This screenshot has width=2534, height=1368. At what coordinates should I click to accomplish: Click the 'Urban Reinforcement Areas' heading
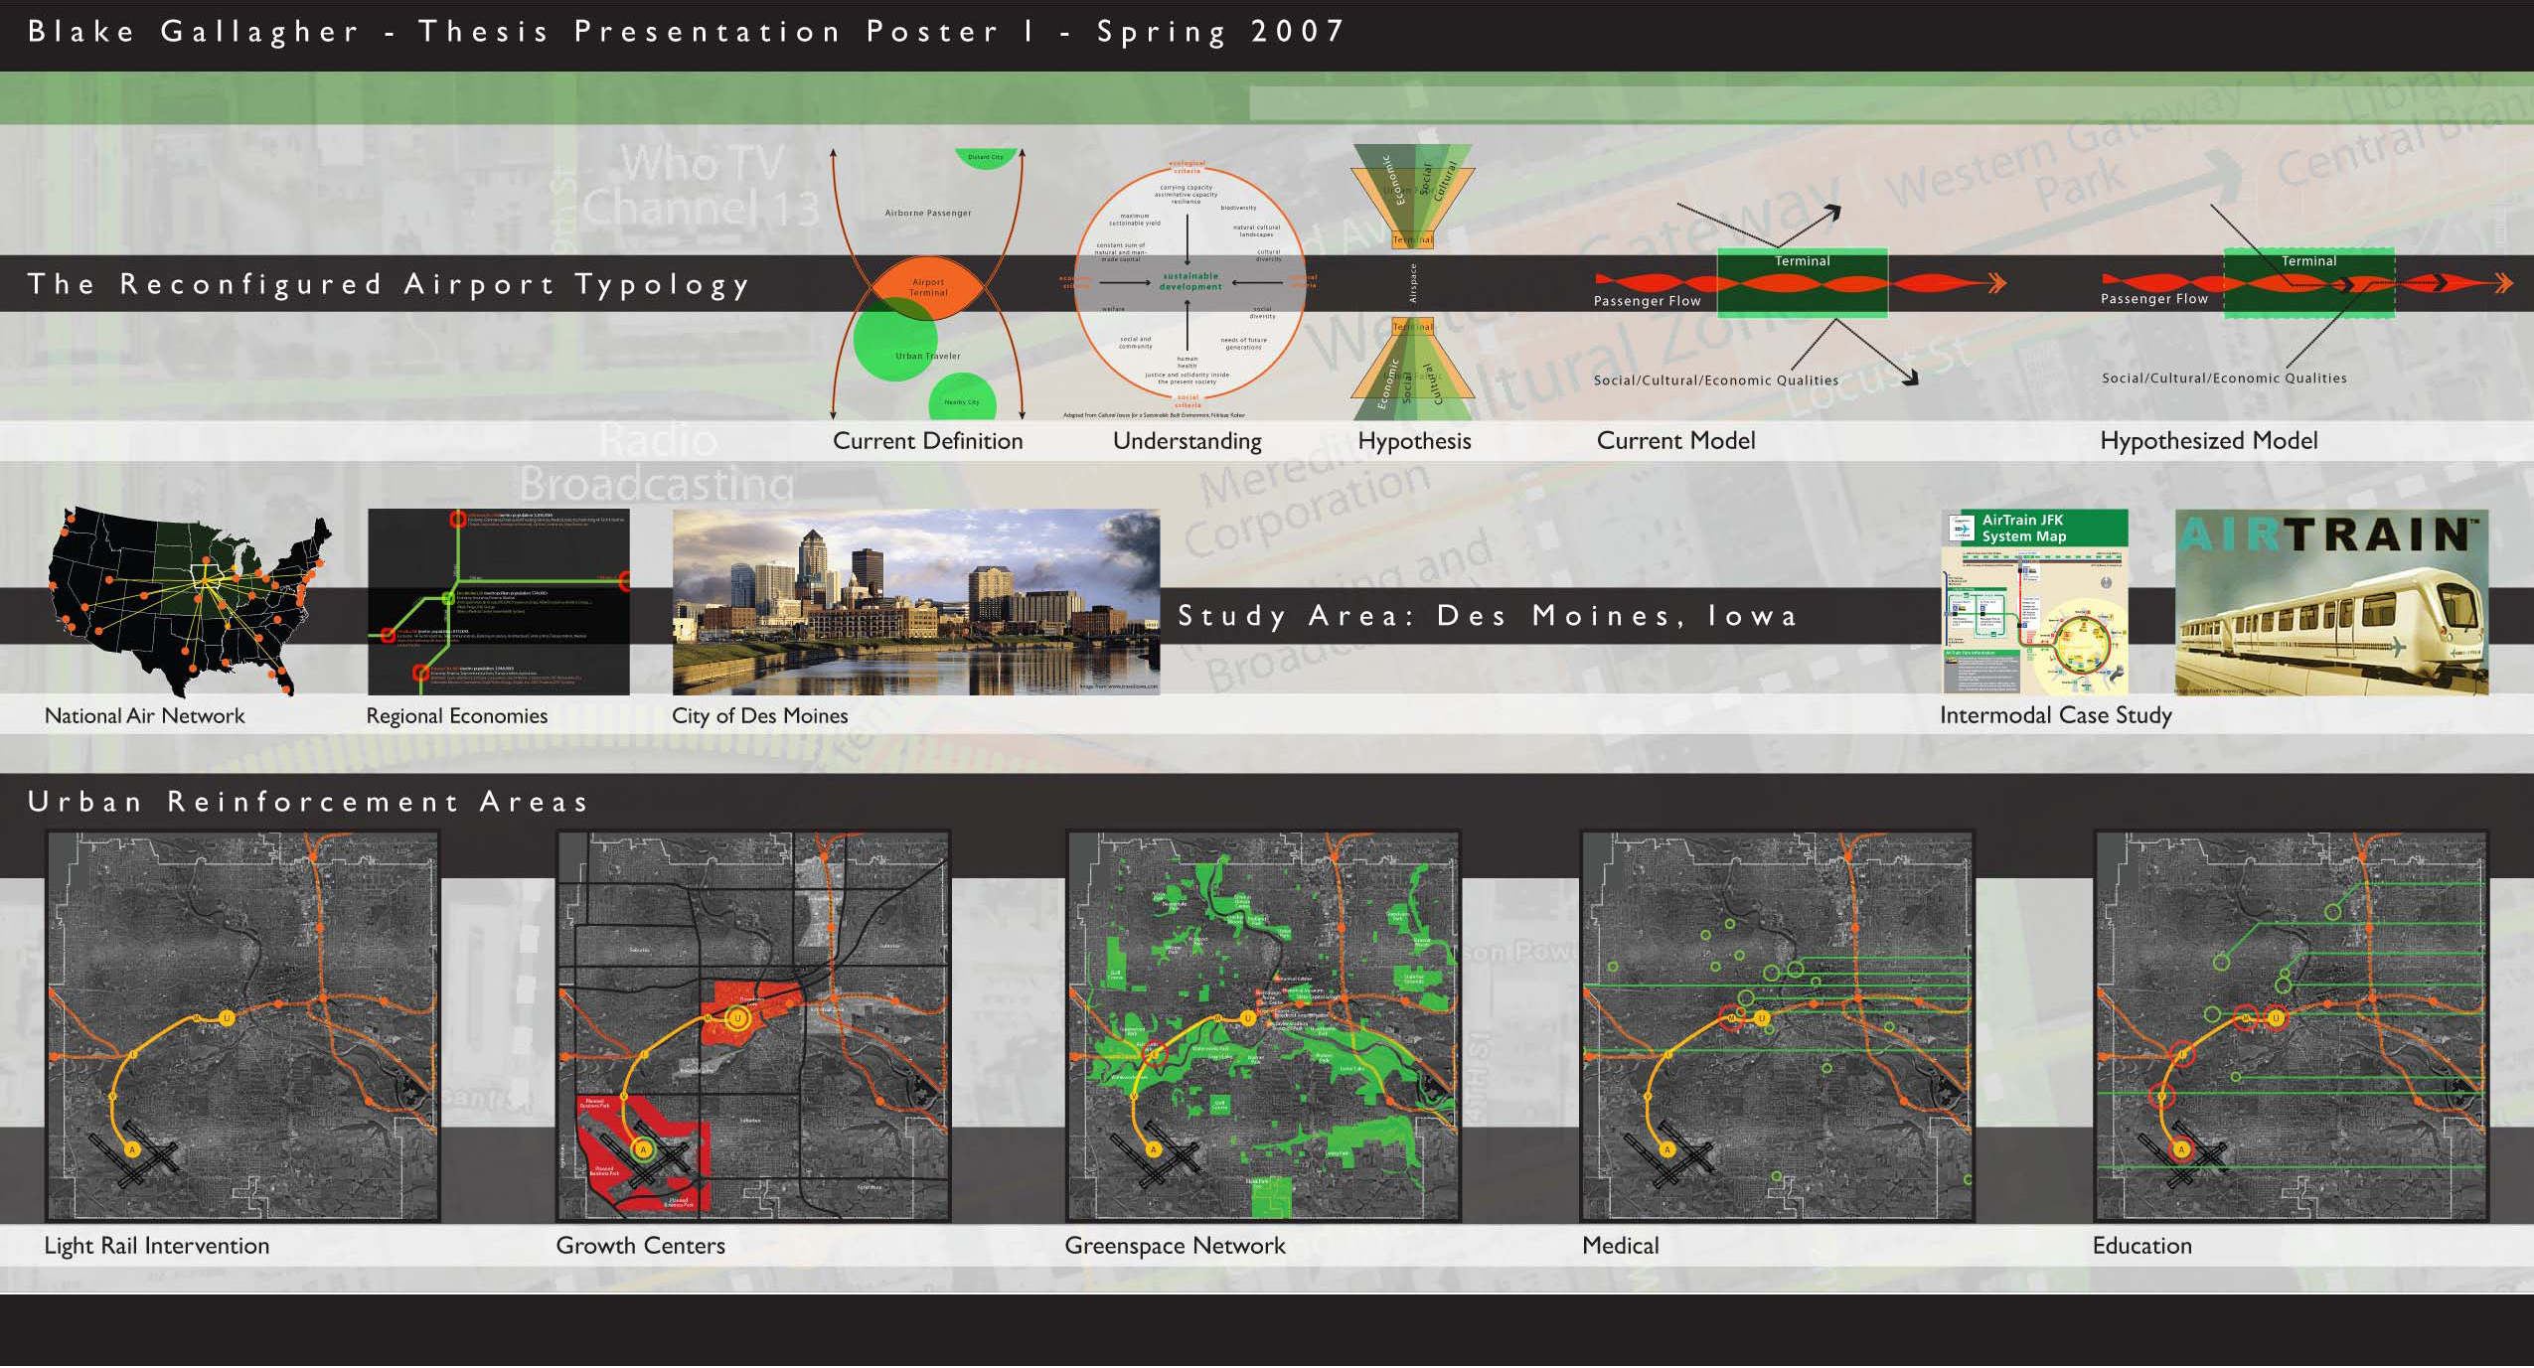click(x=308, y=802)
